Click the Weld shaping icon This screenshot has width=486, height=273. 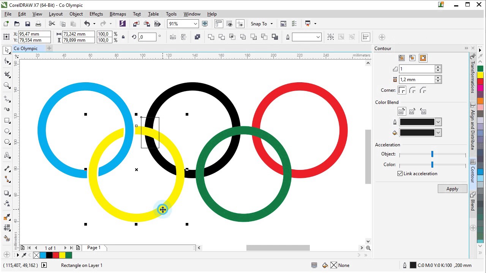coord(211,37)
